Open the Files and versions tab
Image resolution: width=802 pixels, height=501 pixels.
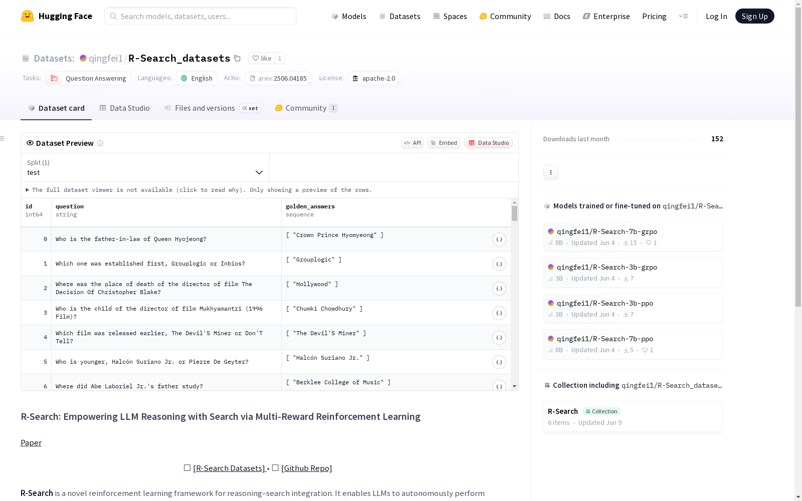tap(212, 108)
